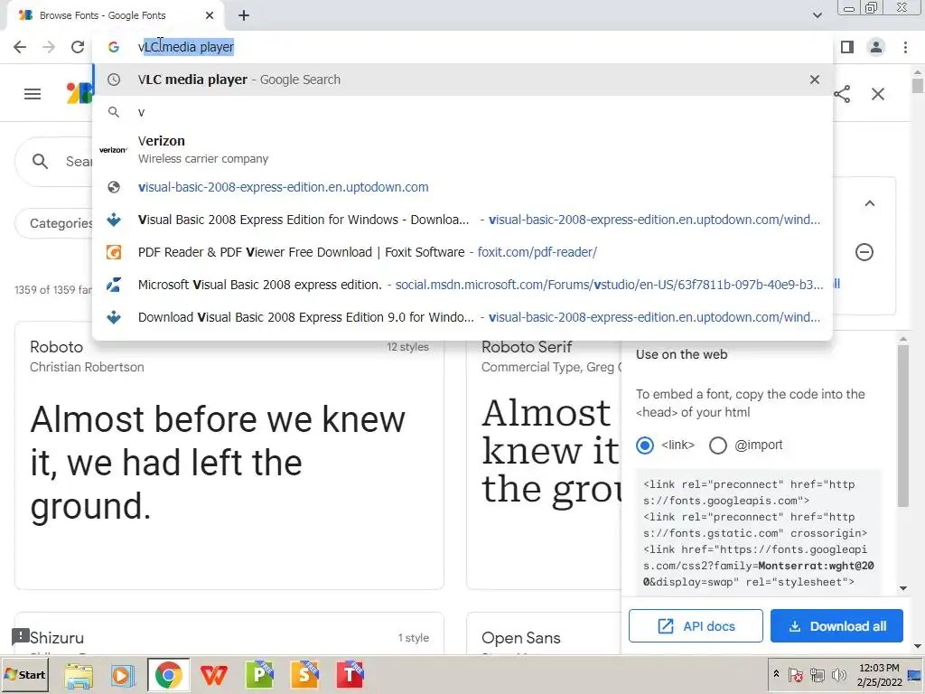
Task: Click the forward navigation arrow
Action: [49, 47]
